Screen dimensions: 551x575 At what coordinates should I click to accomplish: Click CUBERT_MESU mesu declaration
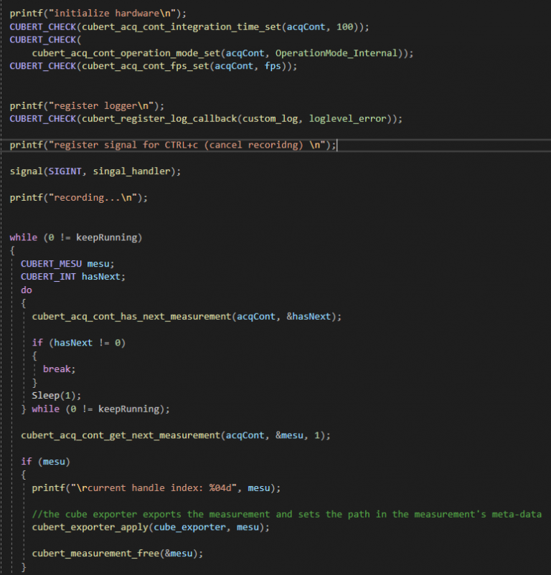pyautogui.click(x=67, y=264)
